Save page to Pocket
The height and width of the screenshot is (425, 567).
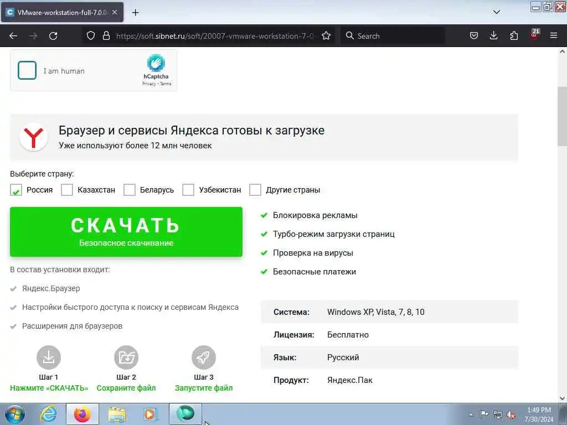click(x=474, y=35)
